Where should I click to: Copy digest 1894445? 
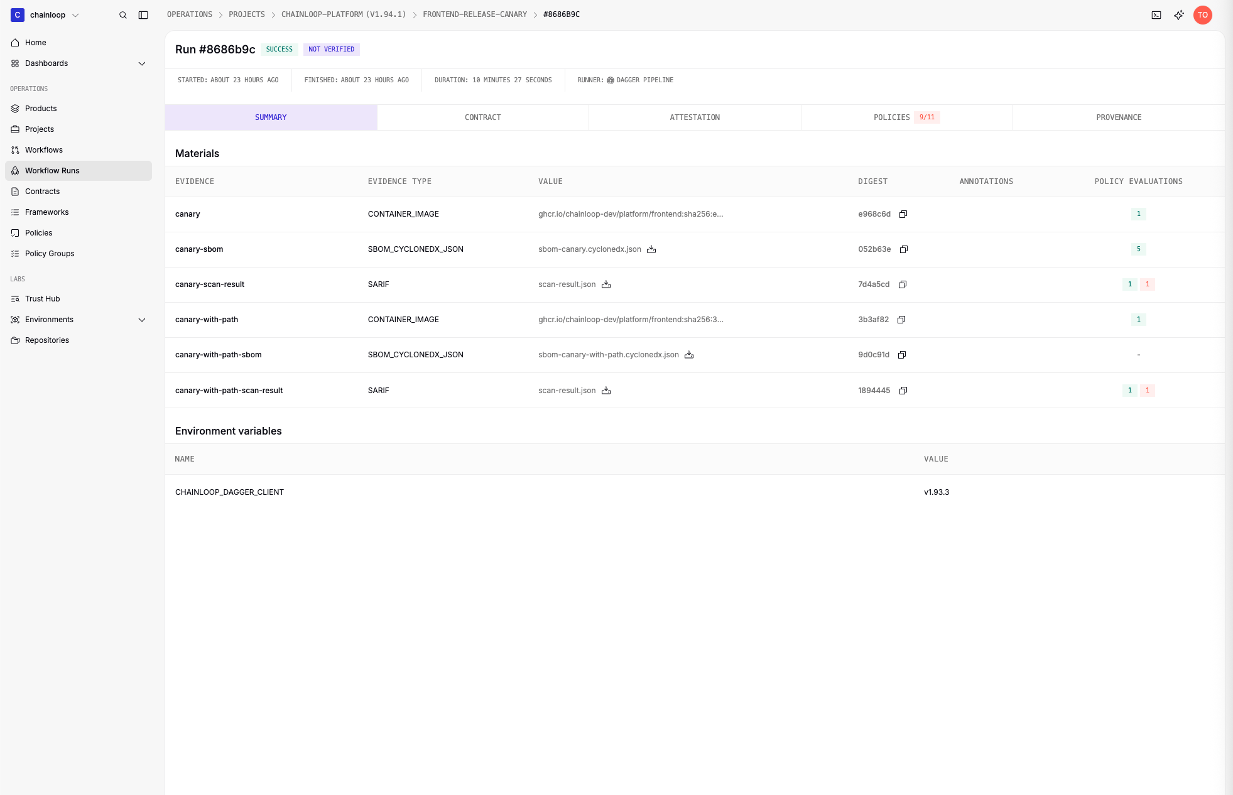pos(903,391)
